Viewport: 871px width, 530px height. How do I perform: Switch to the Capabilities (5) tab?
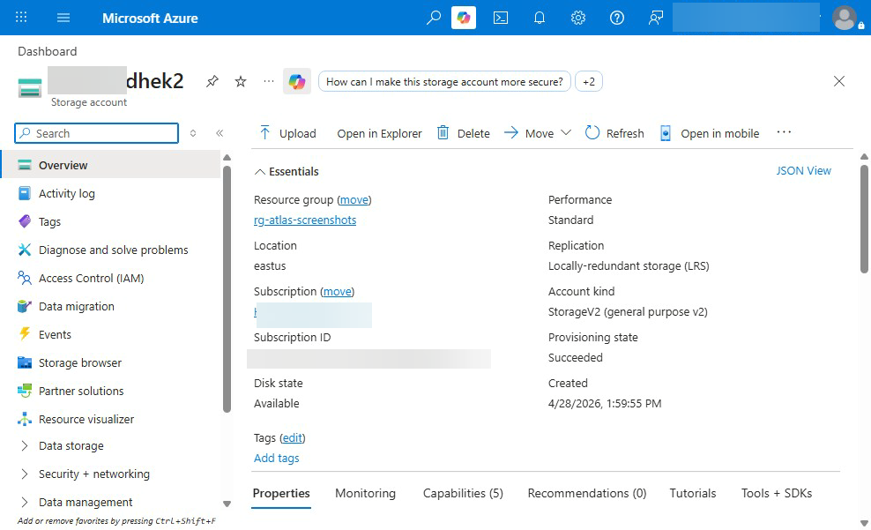(x=463, y=493)
